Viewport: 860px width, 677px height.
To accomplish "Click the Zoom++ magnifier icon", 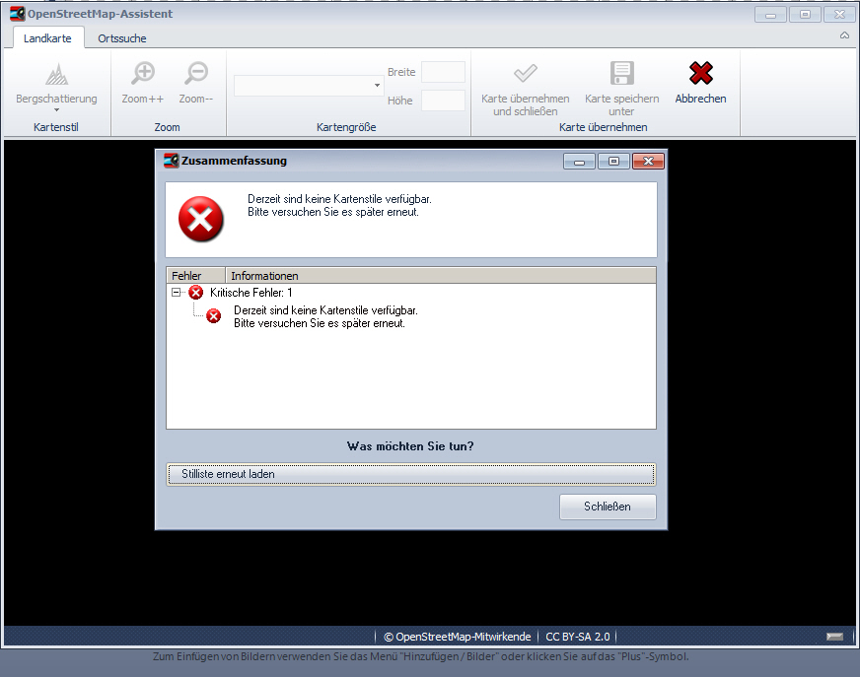I will coord(143,74).
